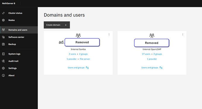Click the NethServer 8 header title
Screen dimensions: 202x109
coord(8,3)
